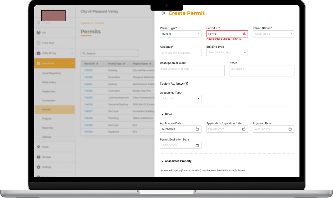The height and width of the screenshot is (198, 333).
Task: Open Contractors in sidebar
Action: tap(49, 101)
